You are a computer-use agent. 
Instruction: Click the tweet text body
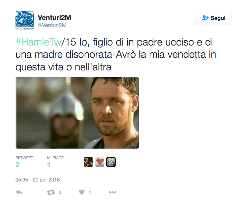[116, 55]
